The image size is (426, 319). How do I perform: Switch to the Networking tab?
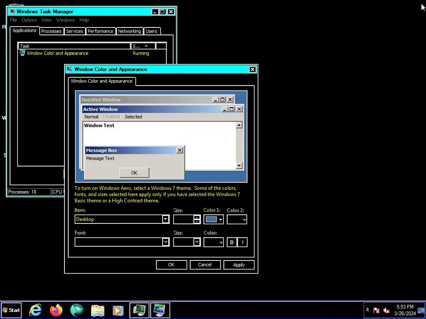point(129,31)
